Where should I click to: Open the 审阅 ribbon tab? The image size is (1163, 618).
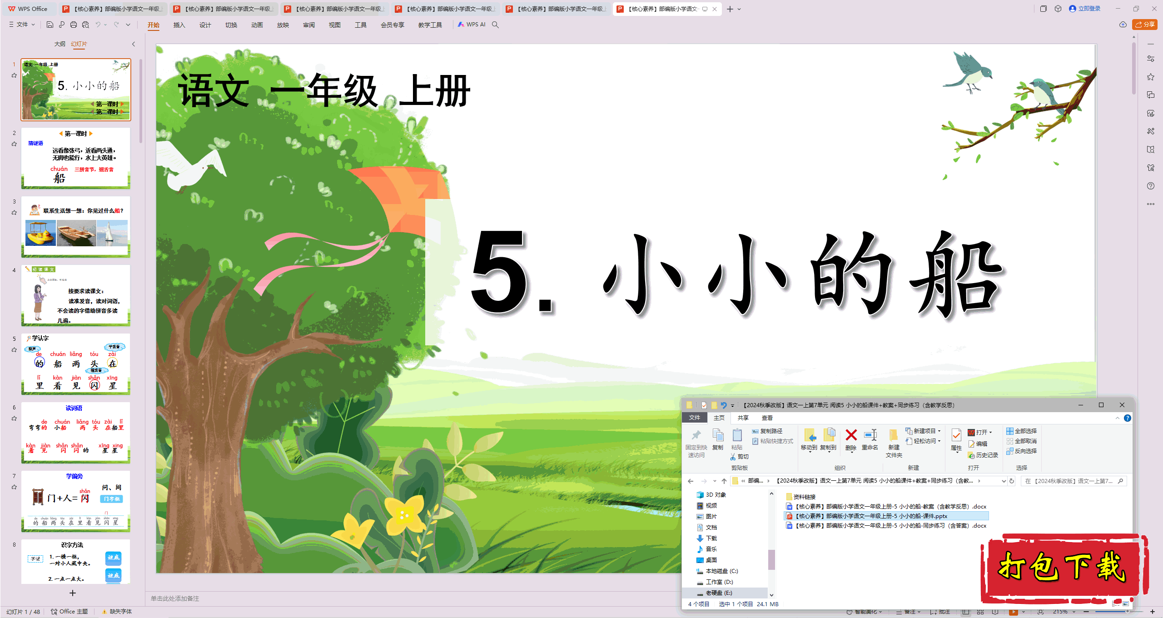[x=308, y=25]
